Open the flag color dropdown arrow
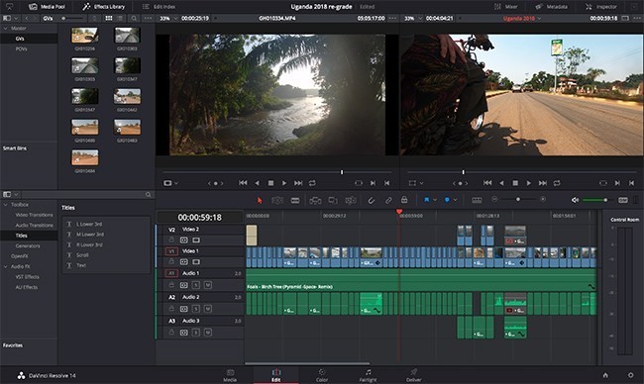The height and width of the screenshot is (384, 644). (x=435, y=200)
